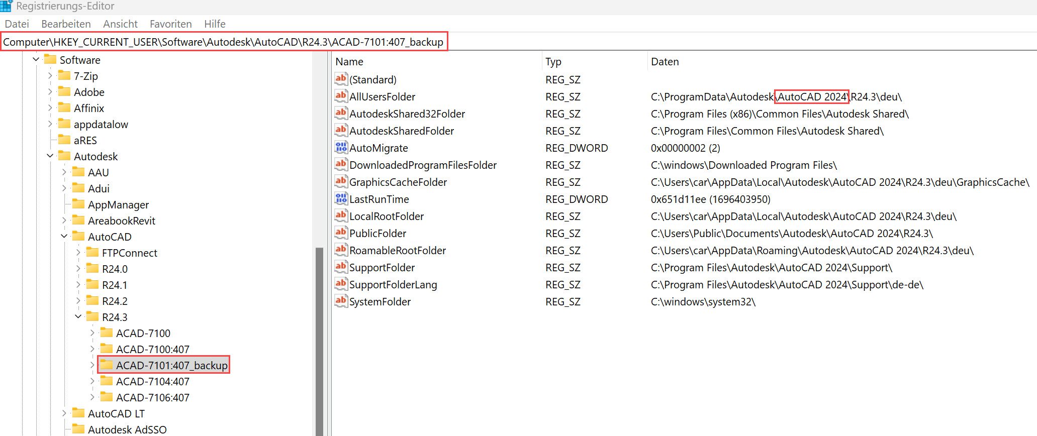
Task: Click the registry path address bar
Action: point(224,42)
